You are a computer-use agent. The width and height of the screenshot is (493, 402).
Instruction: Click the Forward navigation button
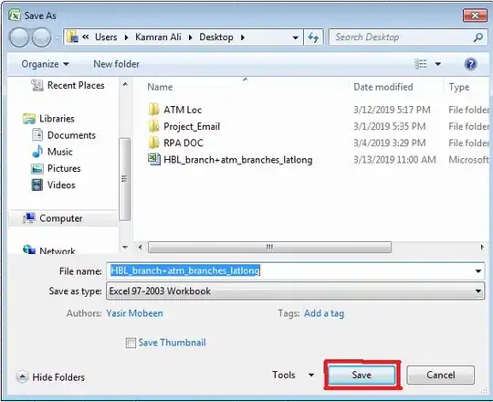(x=41, y=37)
